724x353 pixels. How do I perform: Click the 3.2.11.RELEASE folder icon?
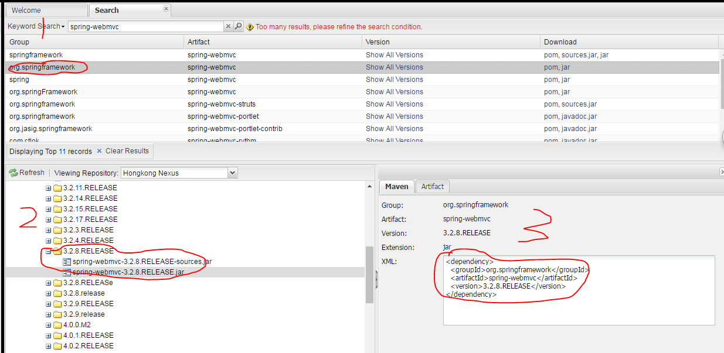57,188
